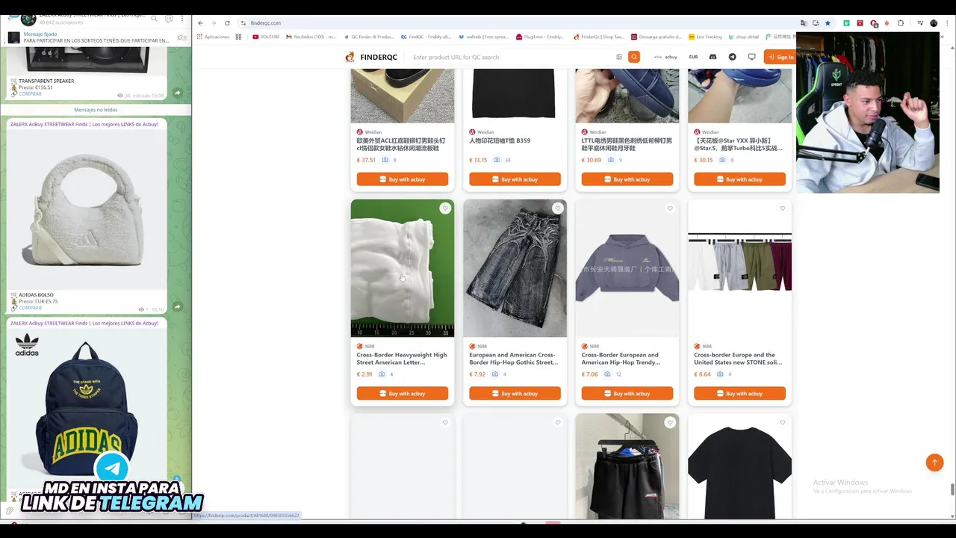
Task: Favorite the black t-shirt card with heart
Action: (783, 423)
